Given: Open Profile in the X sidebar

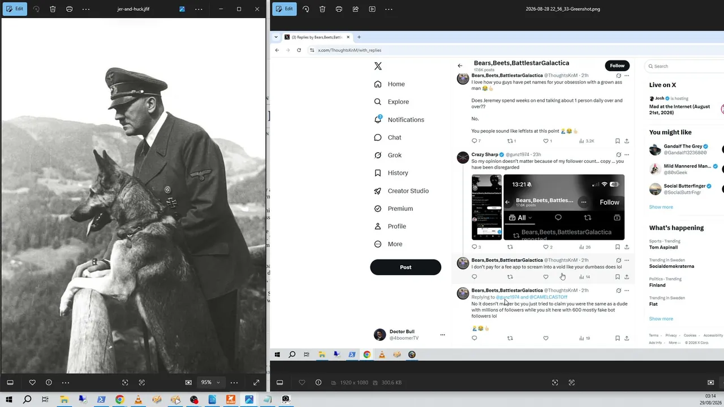Looking at the screenshot, I should [390, 226].
